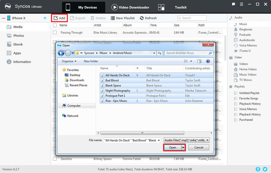Go back in the Open dialog
The width and height of the screenshot is (271, 173).
61,53
